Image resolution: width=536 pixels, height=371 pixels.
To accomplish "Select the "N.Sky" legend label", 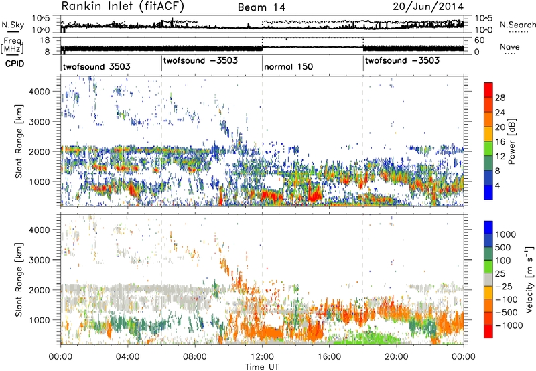I will point(13,25).
